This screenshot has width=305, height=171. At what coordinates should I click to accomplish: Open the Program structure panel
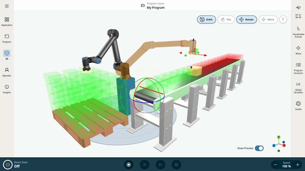click(298, 67)
